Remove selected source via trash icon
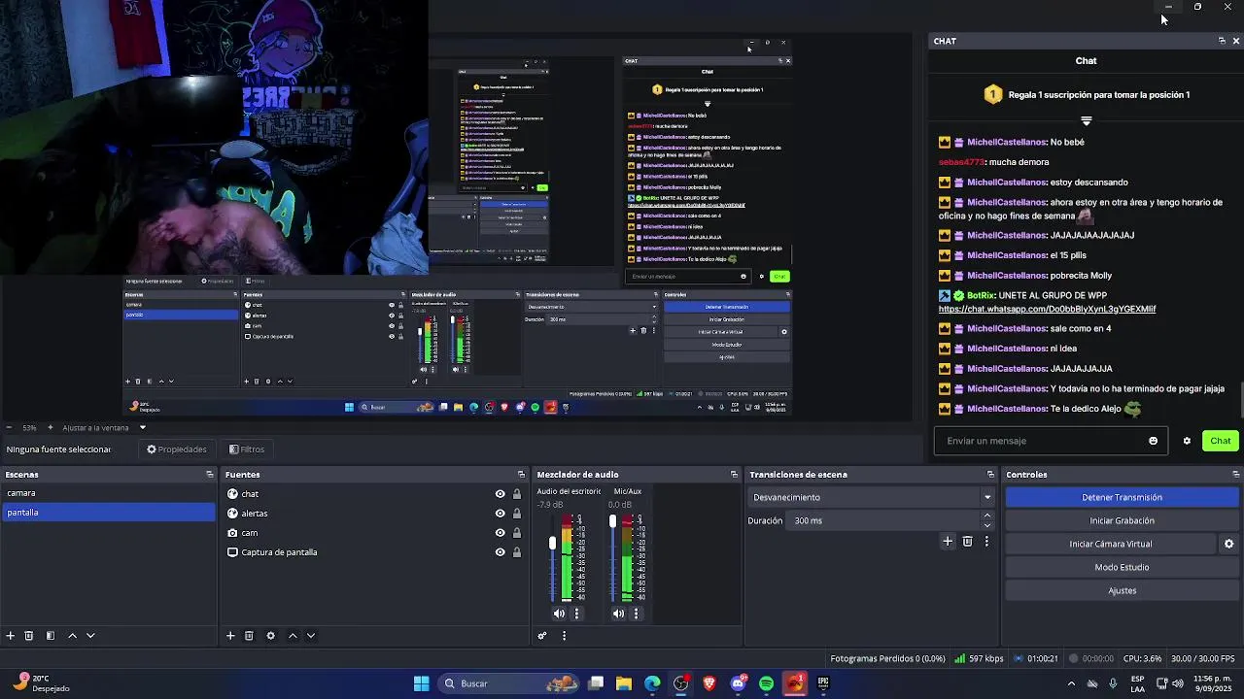The width and height of the screenshot is (1244, 699). click(x=249, y=636)
